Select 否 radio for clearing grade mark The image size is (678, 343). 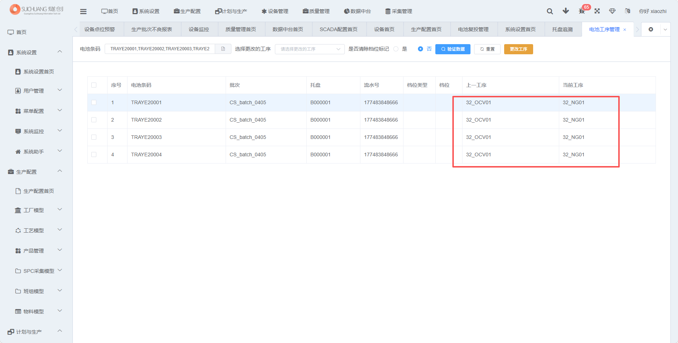pos(420,49)
